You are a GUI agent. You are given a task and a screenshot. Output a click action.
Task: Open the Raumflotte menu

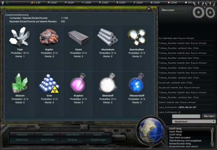coord(73,135)
